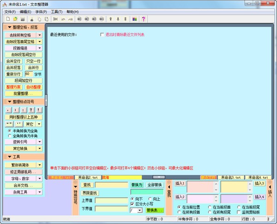
Task: Open the 编辑(E) menu
Action: 25,12
